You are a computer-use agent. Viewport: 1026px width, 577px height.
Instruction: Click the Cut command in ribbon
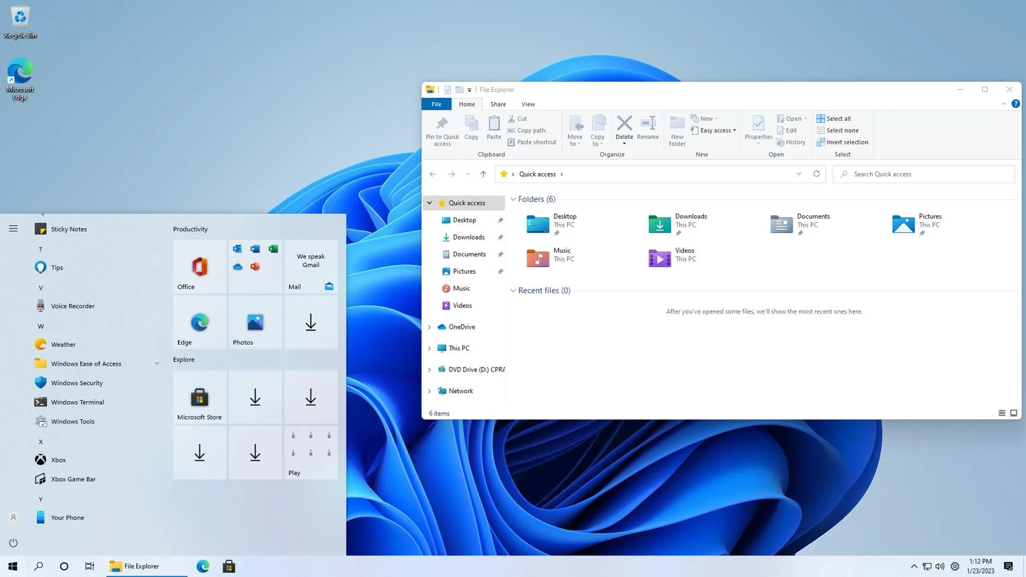click(517, 119)
